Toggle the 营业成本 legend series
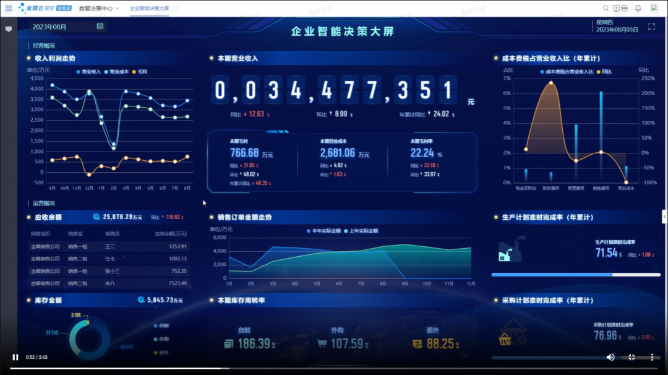 tap(116, 72)
